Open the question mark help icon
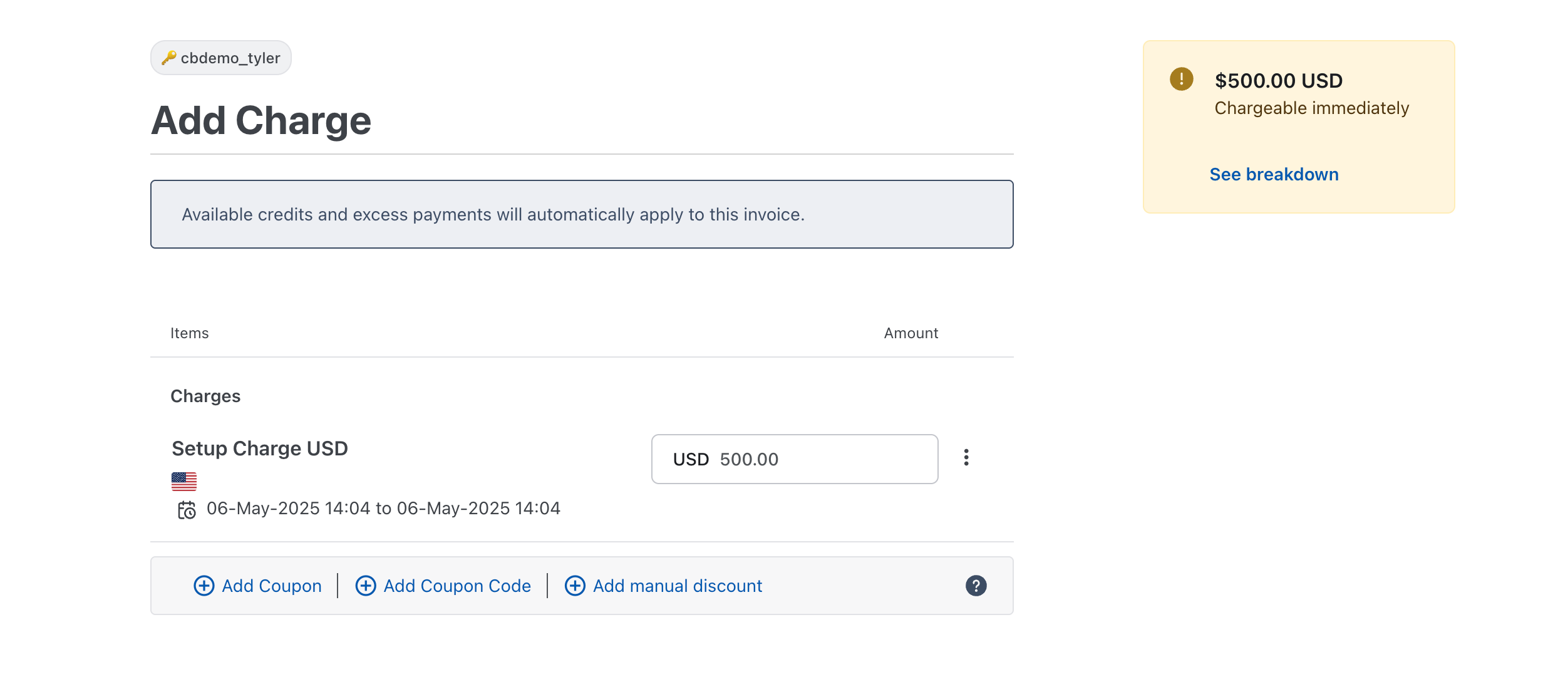Image resolution: width=1548 pixels, height=694 pixels. click(976, 586)
